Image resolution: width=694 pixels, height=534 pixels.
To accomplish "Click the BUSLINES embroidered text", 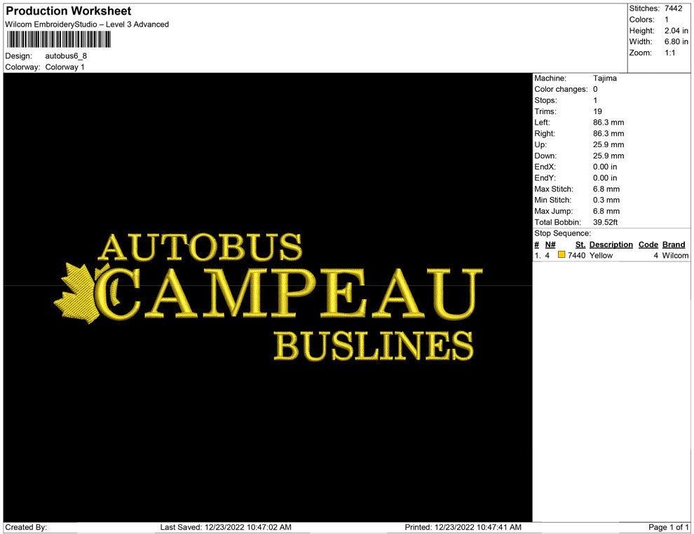I will point(373,345).
